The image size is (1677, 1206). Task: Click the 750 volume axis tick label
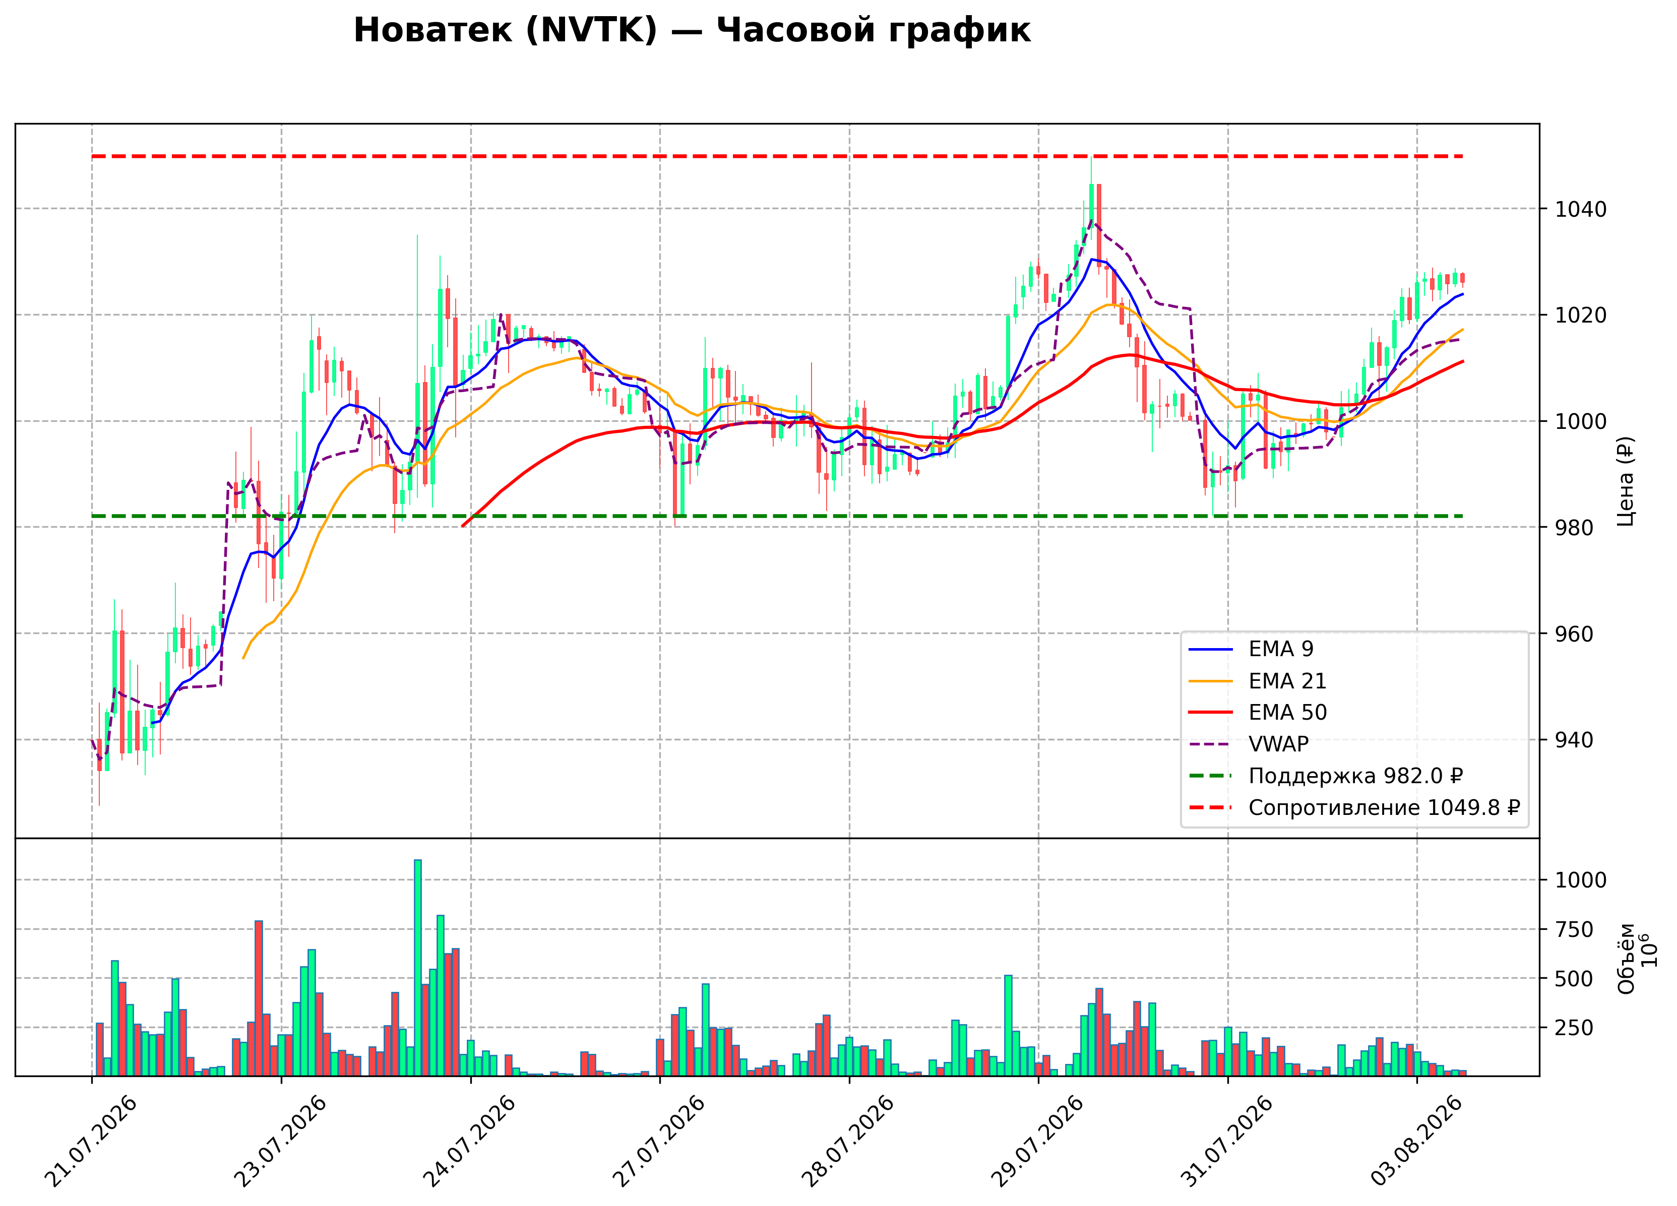[1574, 929]
